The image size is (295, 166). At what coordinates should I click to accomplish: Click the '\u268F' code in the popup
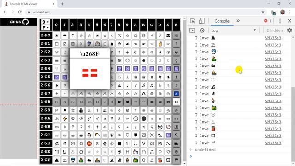click(x=89, y=54)
